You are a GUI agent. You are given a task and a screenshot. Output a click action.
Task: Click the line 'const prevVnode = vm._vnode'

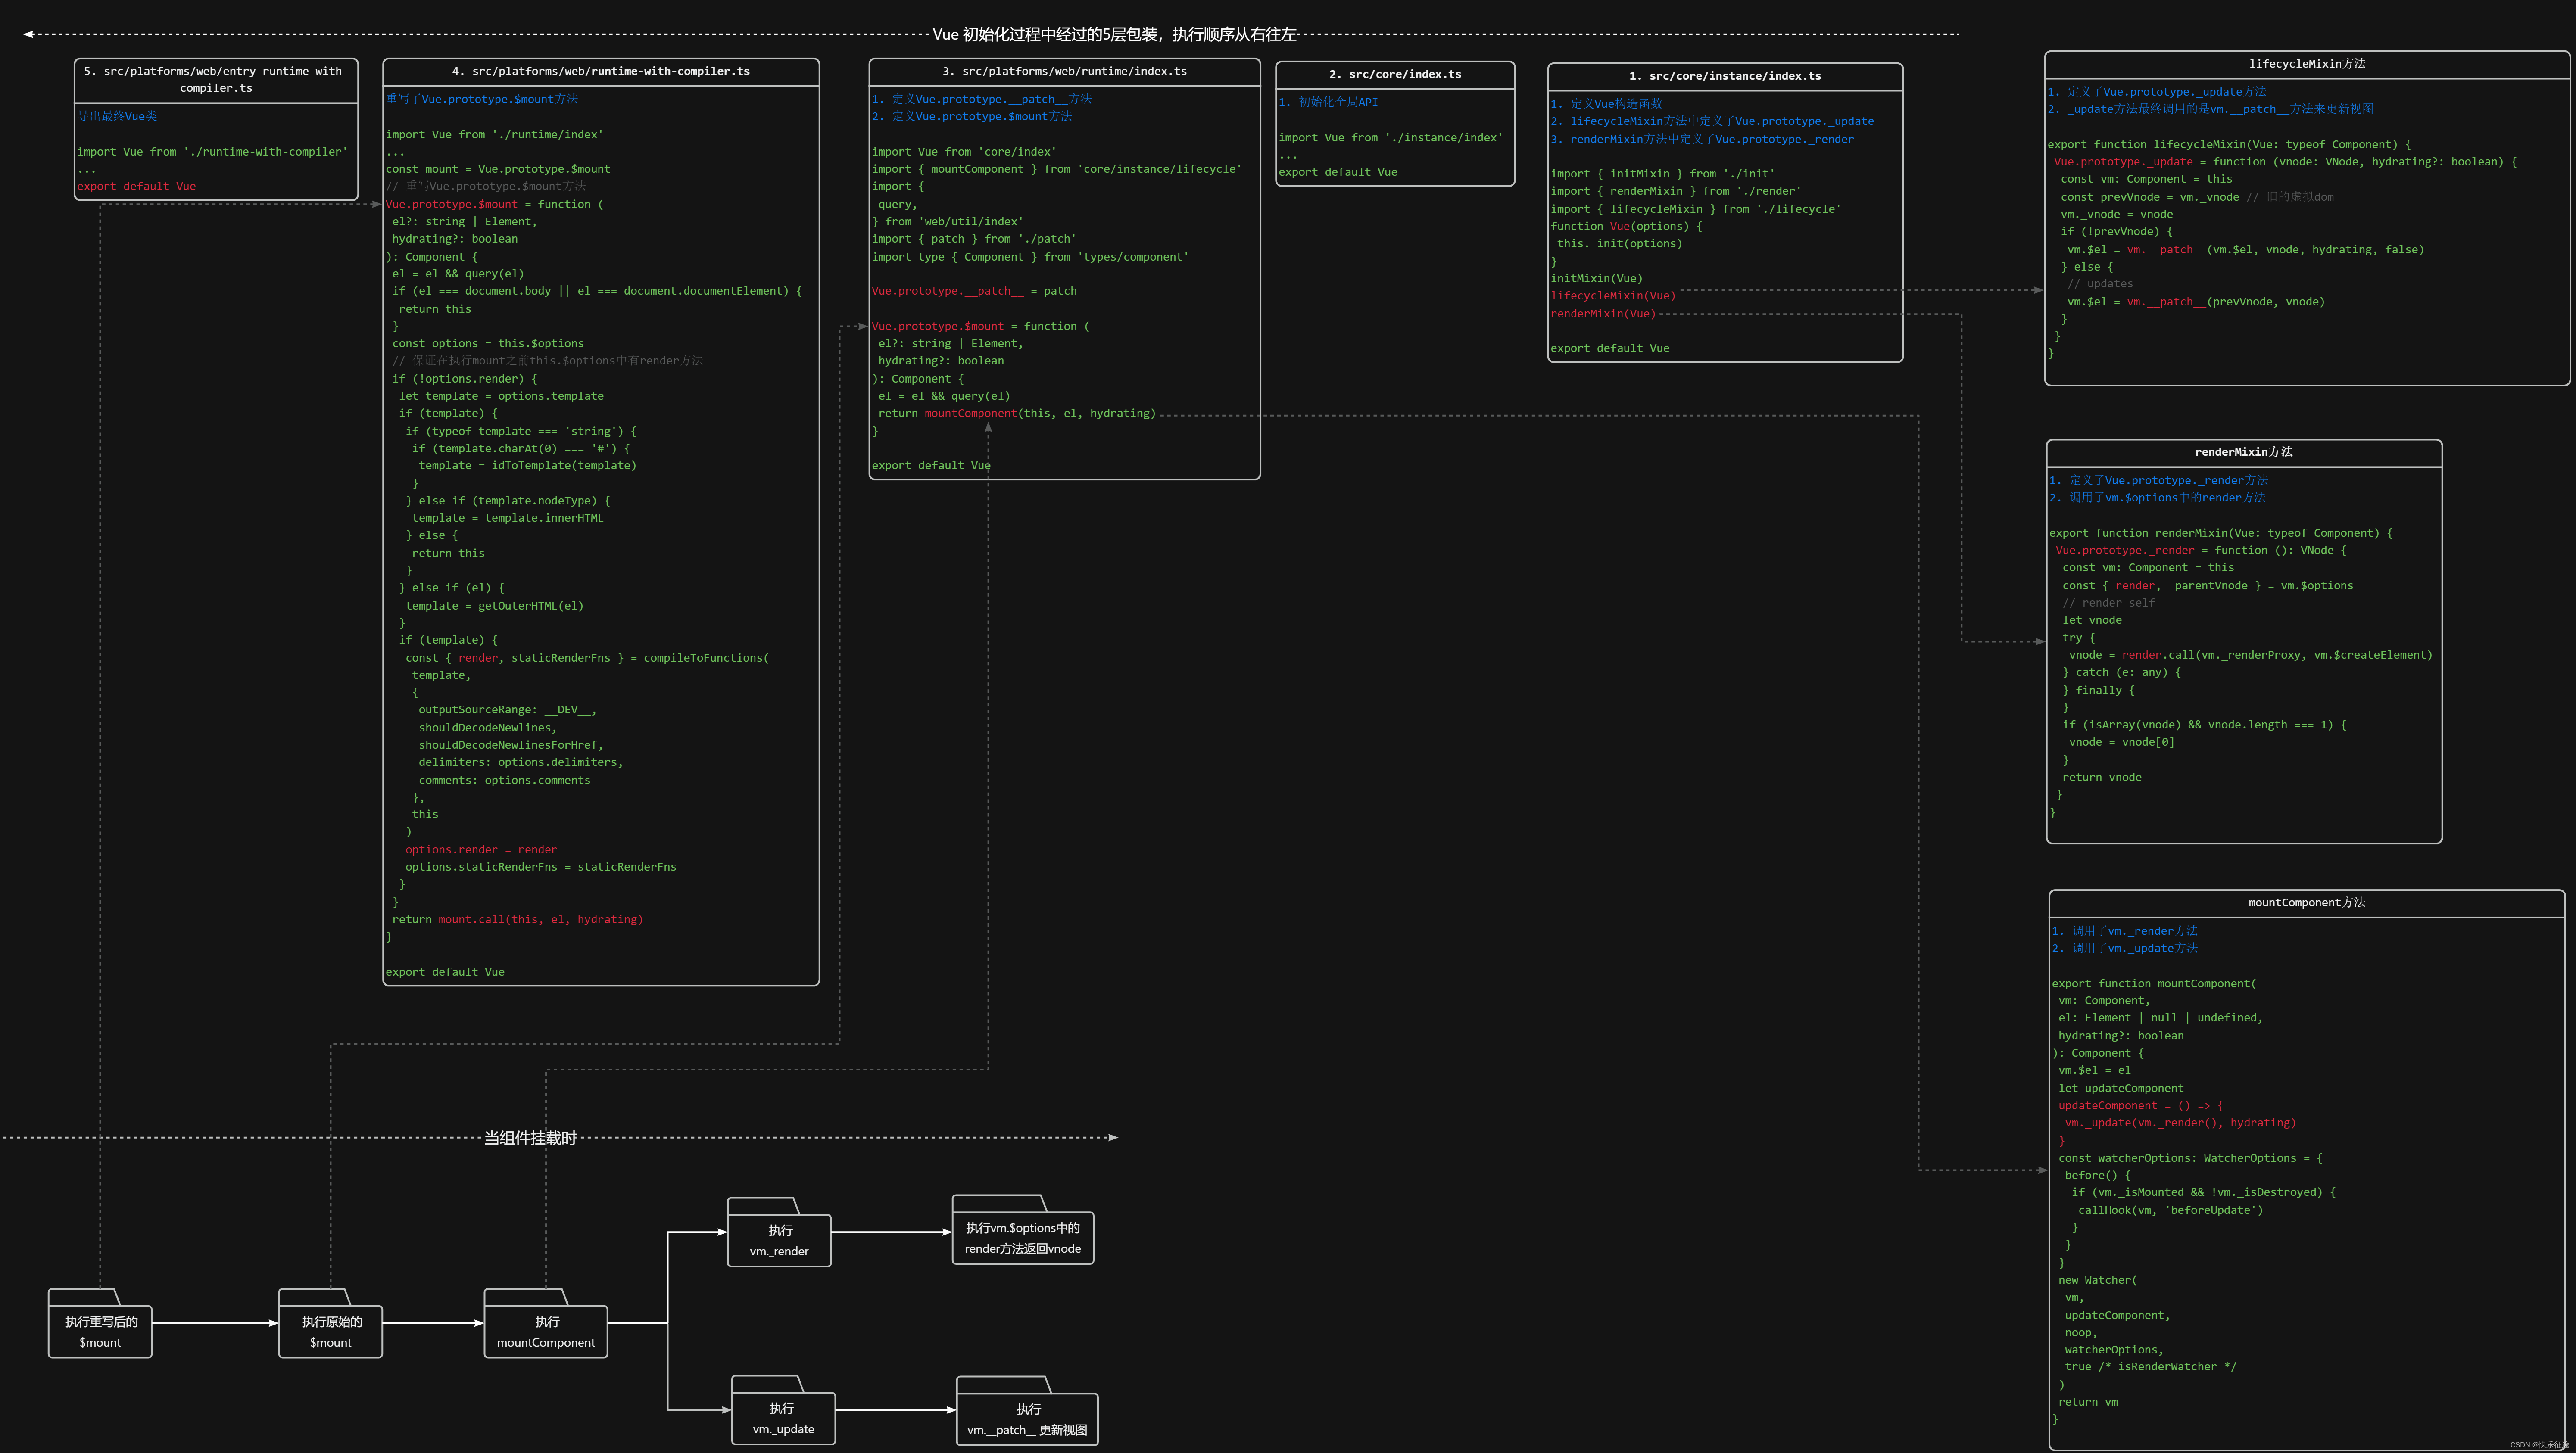2149,197
